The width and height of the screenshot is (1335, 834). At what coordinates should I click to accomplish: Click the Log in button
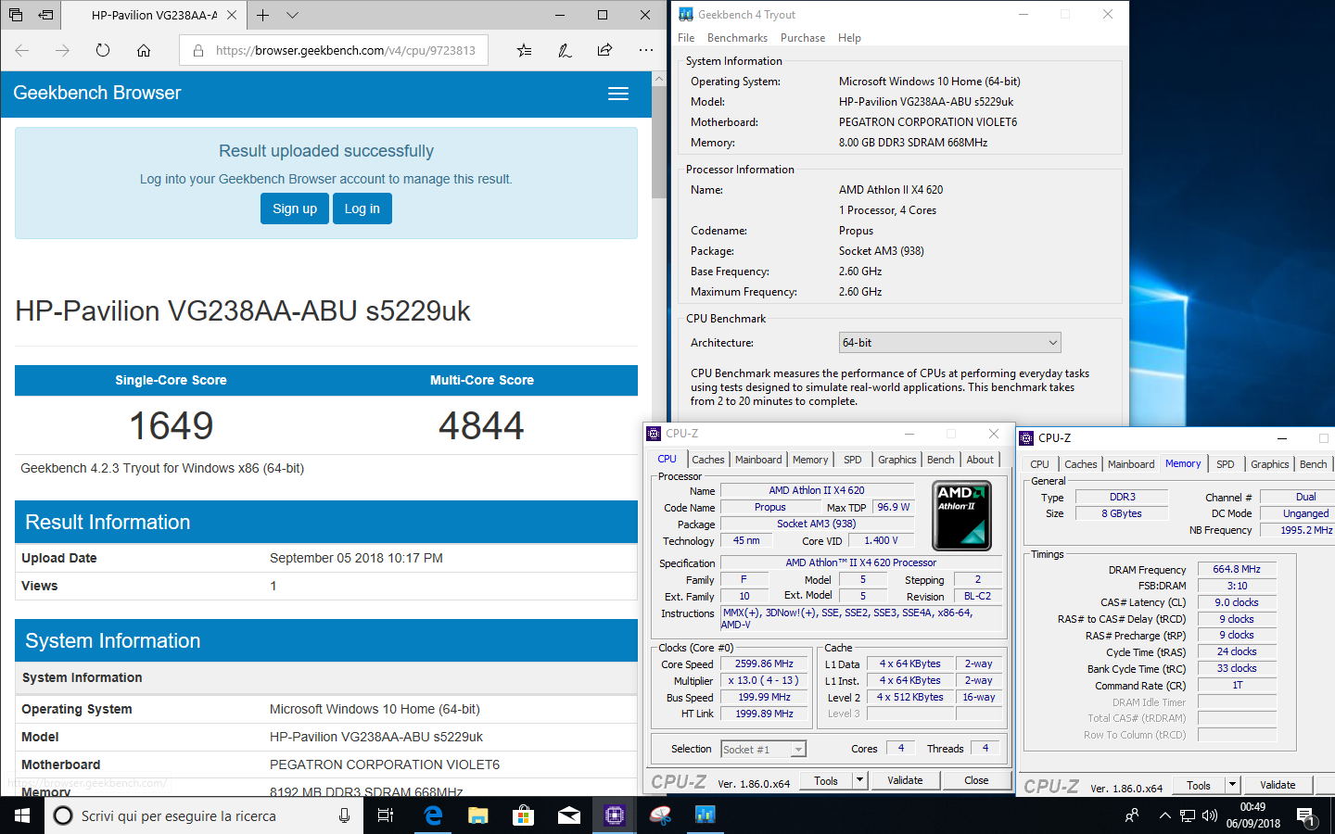point(362,208)
